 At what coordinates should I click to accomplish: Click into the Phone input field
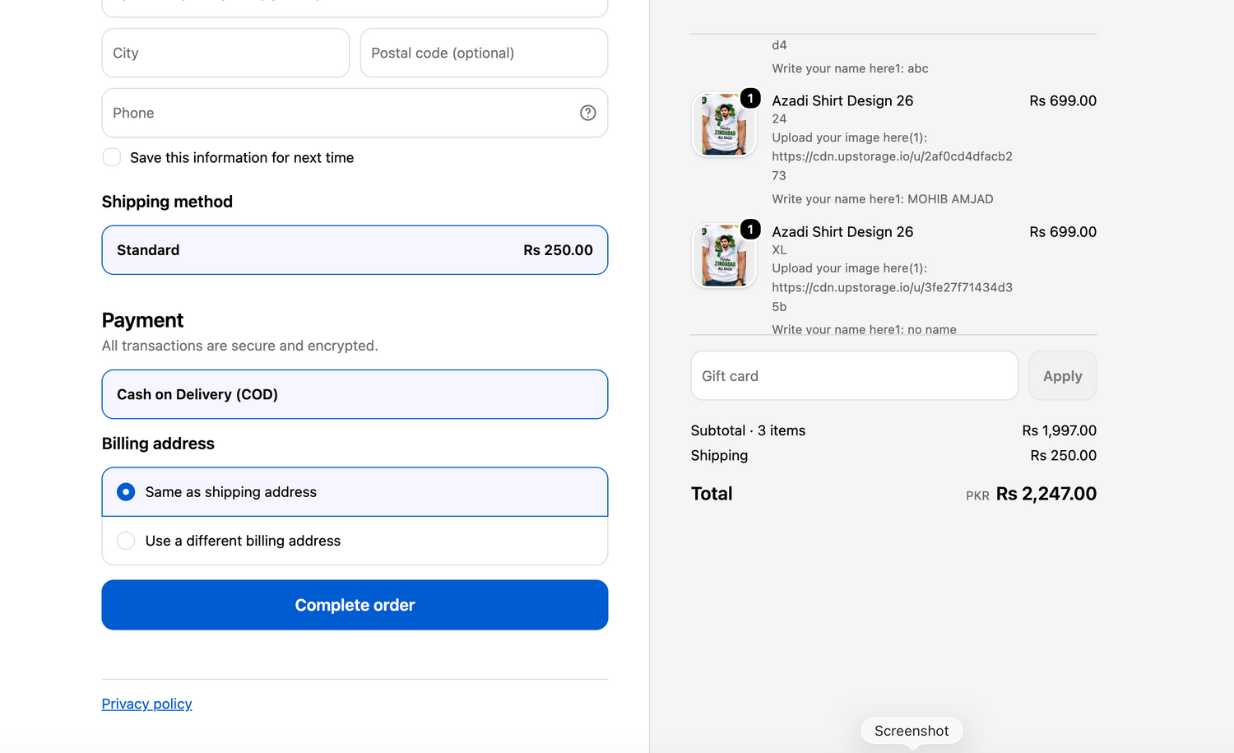click(355, 113)
